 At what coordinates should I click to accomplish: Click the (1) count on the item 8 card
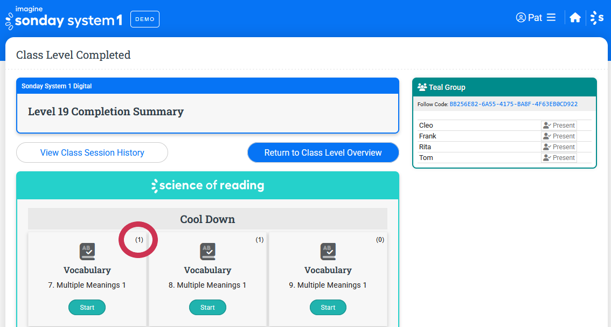[260, 240]
